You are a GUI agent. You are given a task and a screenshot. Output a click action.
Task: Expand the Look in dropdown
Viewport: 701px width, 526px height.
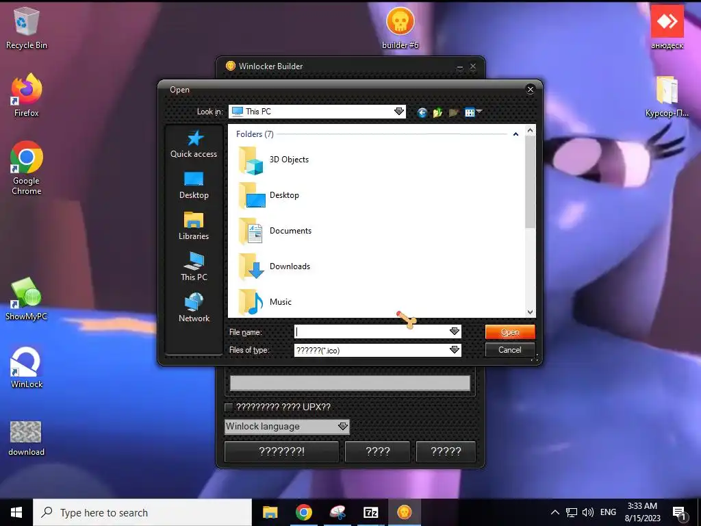[x=399, y=112]
